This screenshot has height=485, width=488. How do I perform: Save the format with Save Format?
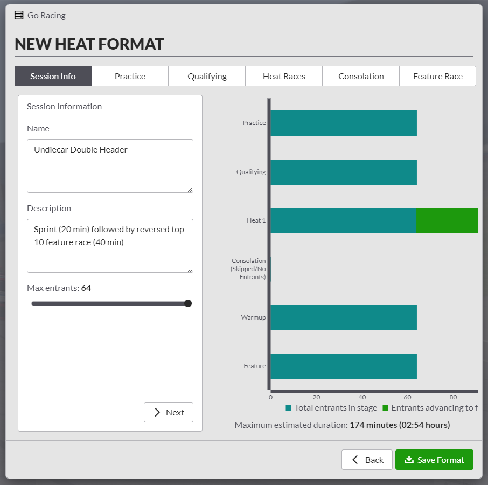point(434,460)
